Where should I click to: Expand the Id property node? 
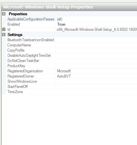tap(4, 30)
